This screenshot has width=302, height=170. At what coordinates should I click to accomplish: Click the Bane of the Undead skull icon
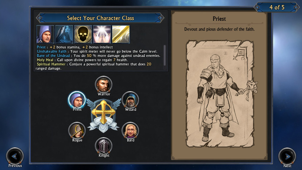pyautogui.click(x=83, y=34)
